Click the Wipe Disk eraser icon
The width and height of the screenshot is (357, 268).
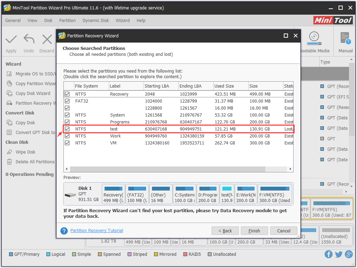coord(9,152)
